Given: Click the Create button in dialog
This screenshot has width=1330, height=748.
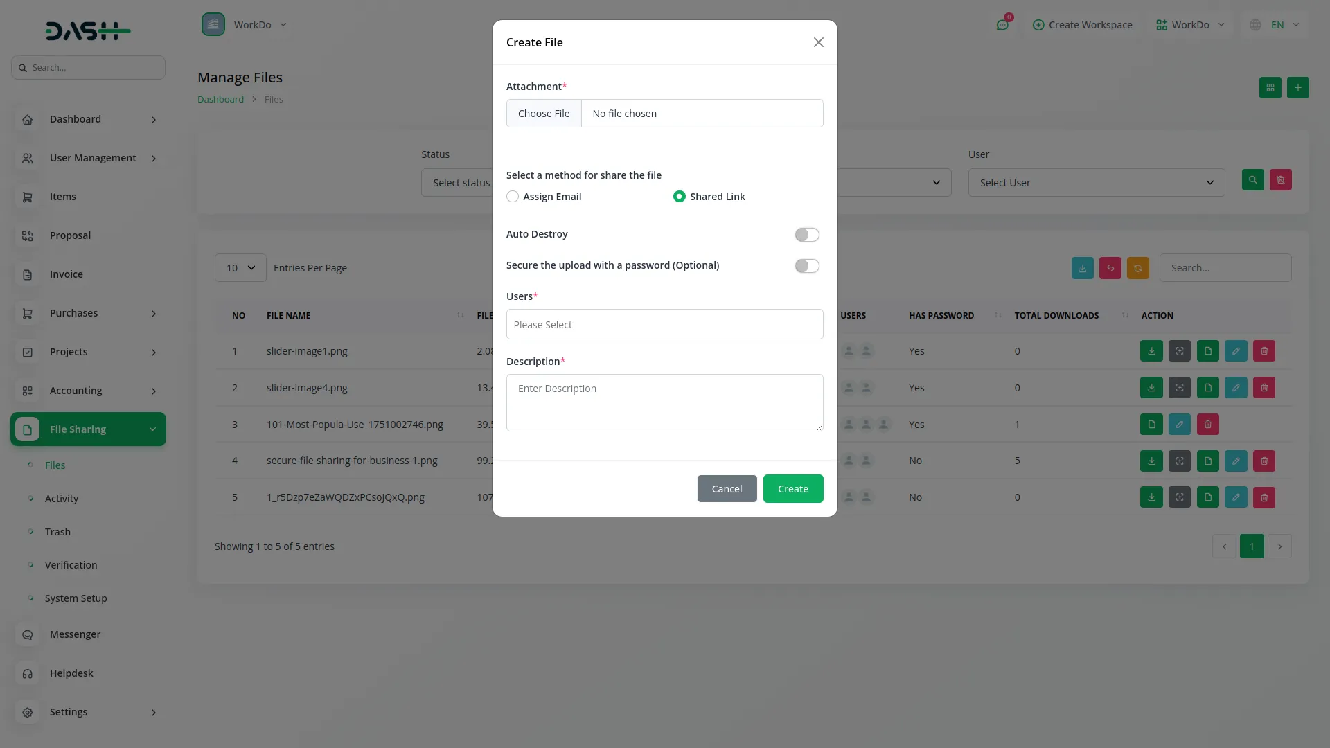Looking at the screenshot, I should pyautogui.click(x=792, y=489).
